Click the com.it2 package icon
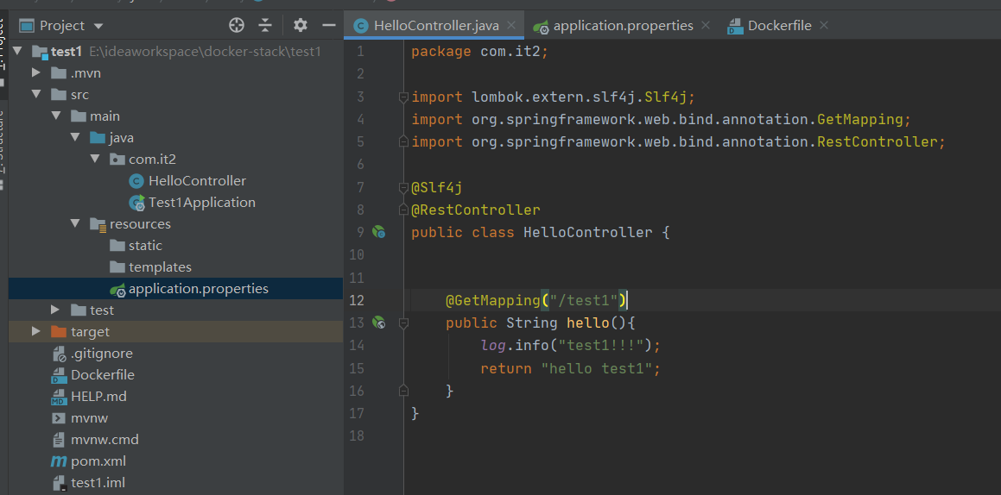The image size is (1001, 495). pyautogui.click(x=117, y=160)
